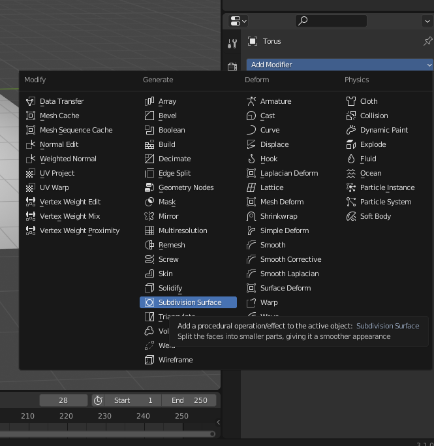Click the Cloth physics icon

[x=351, y=101]
